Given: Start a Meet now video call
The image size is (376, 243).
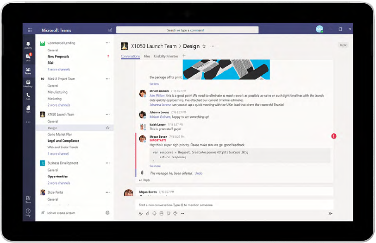Looking at the screenshot, I should tap(175, 213).
